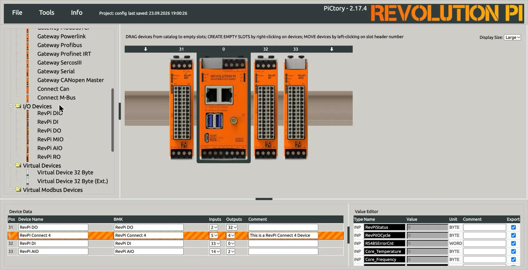528x270 pixels.
Task: Toggle Export checkbox for Core_Frequency
Action: [x=513, y=260]
